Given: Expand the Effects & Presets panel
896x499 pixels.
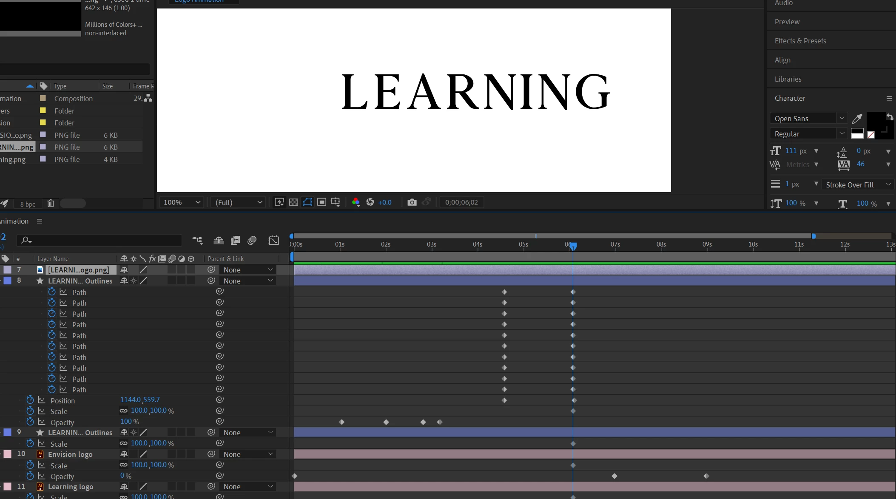Looking at the screenshot, I should (800, 41).
